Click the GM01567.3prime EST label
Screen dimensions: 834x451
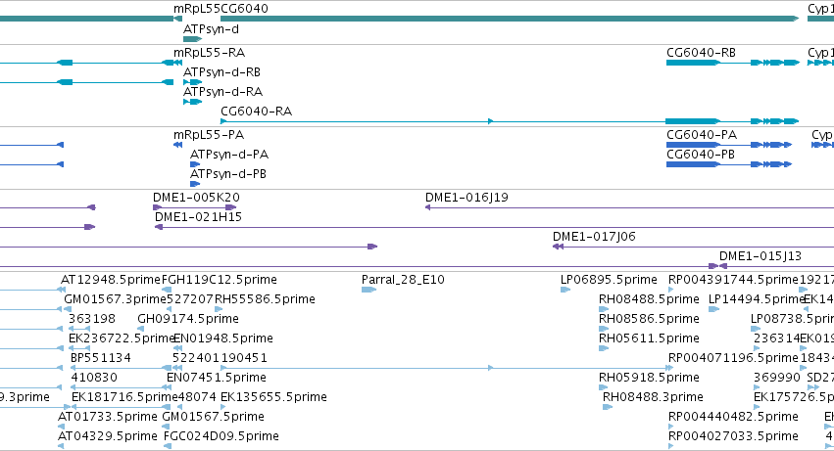click(x=115, y=299)
